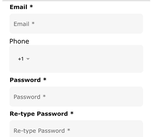164x137 pixels.
Task: Focus the Re-type Password input field
Action: click(x=76, y=129)
